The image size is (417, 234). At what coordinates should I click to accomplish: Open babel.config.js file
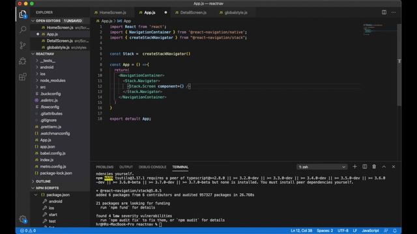[x=53, y=153]
